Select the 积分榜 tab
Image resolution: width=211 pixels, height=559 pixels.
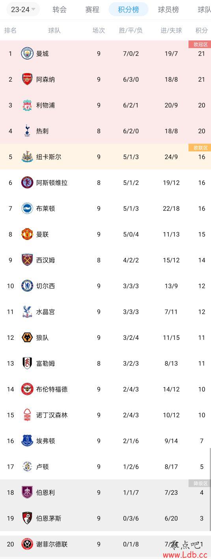[129, 9]
